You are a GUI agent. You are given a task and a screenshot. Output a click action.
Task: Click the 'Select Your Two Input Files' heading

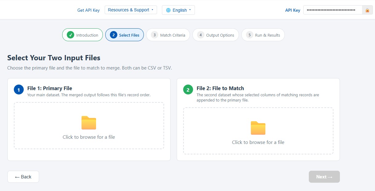pos(54,58)
